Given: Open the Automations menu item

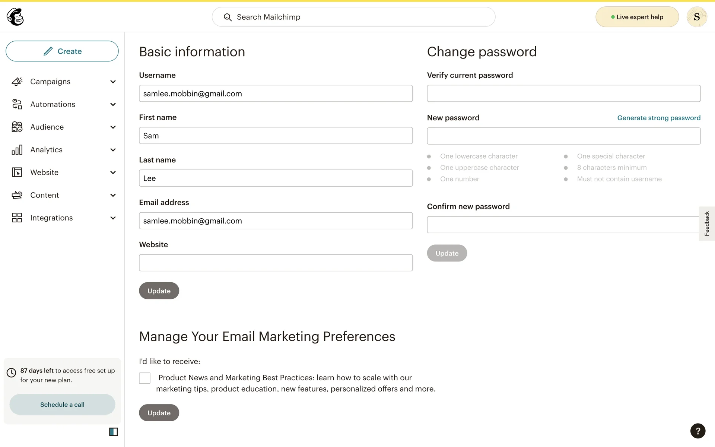Looking at the screenshot, I should tap(53, 104).
